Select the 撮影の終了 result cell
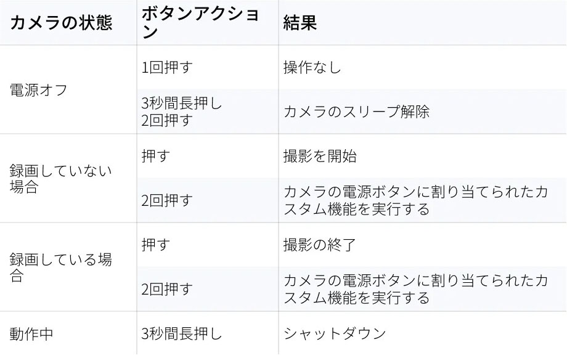Viewport: 567px width, 355px height. (320, 245)
